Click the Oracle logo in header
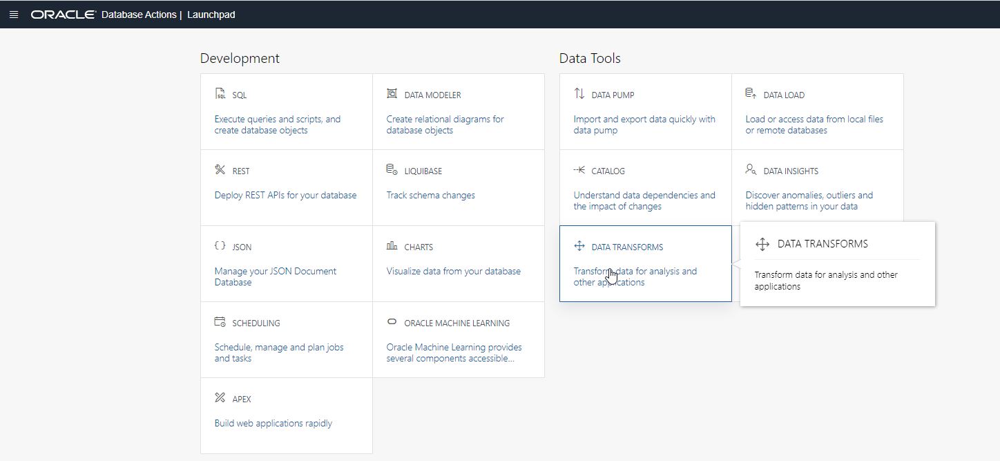 (63, 15)
